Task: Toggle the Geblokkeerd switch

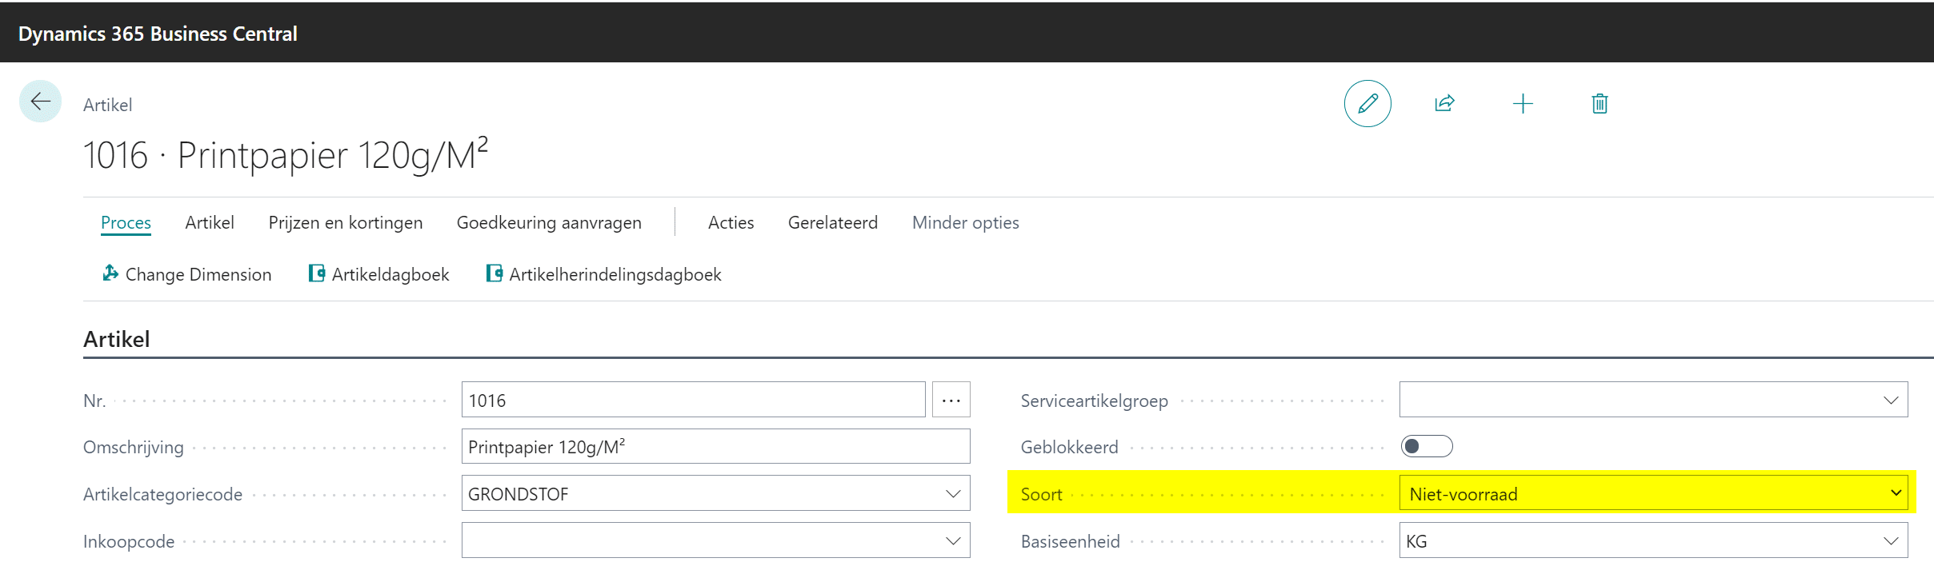Action: (1427, 446)
